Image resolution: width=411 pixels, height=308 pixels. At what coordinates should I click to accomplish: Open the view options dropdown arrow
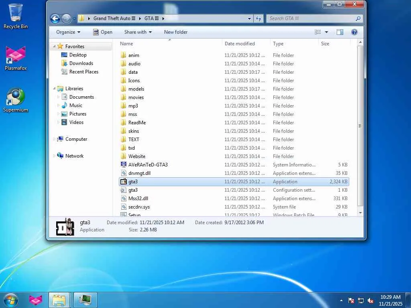point(326,32)
